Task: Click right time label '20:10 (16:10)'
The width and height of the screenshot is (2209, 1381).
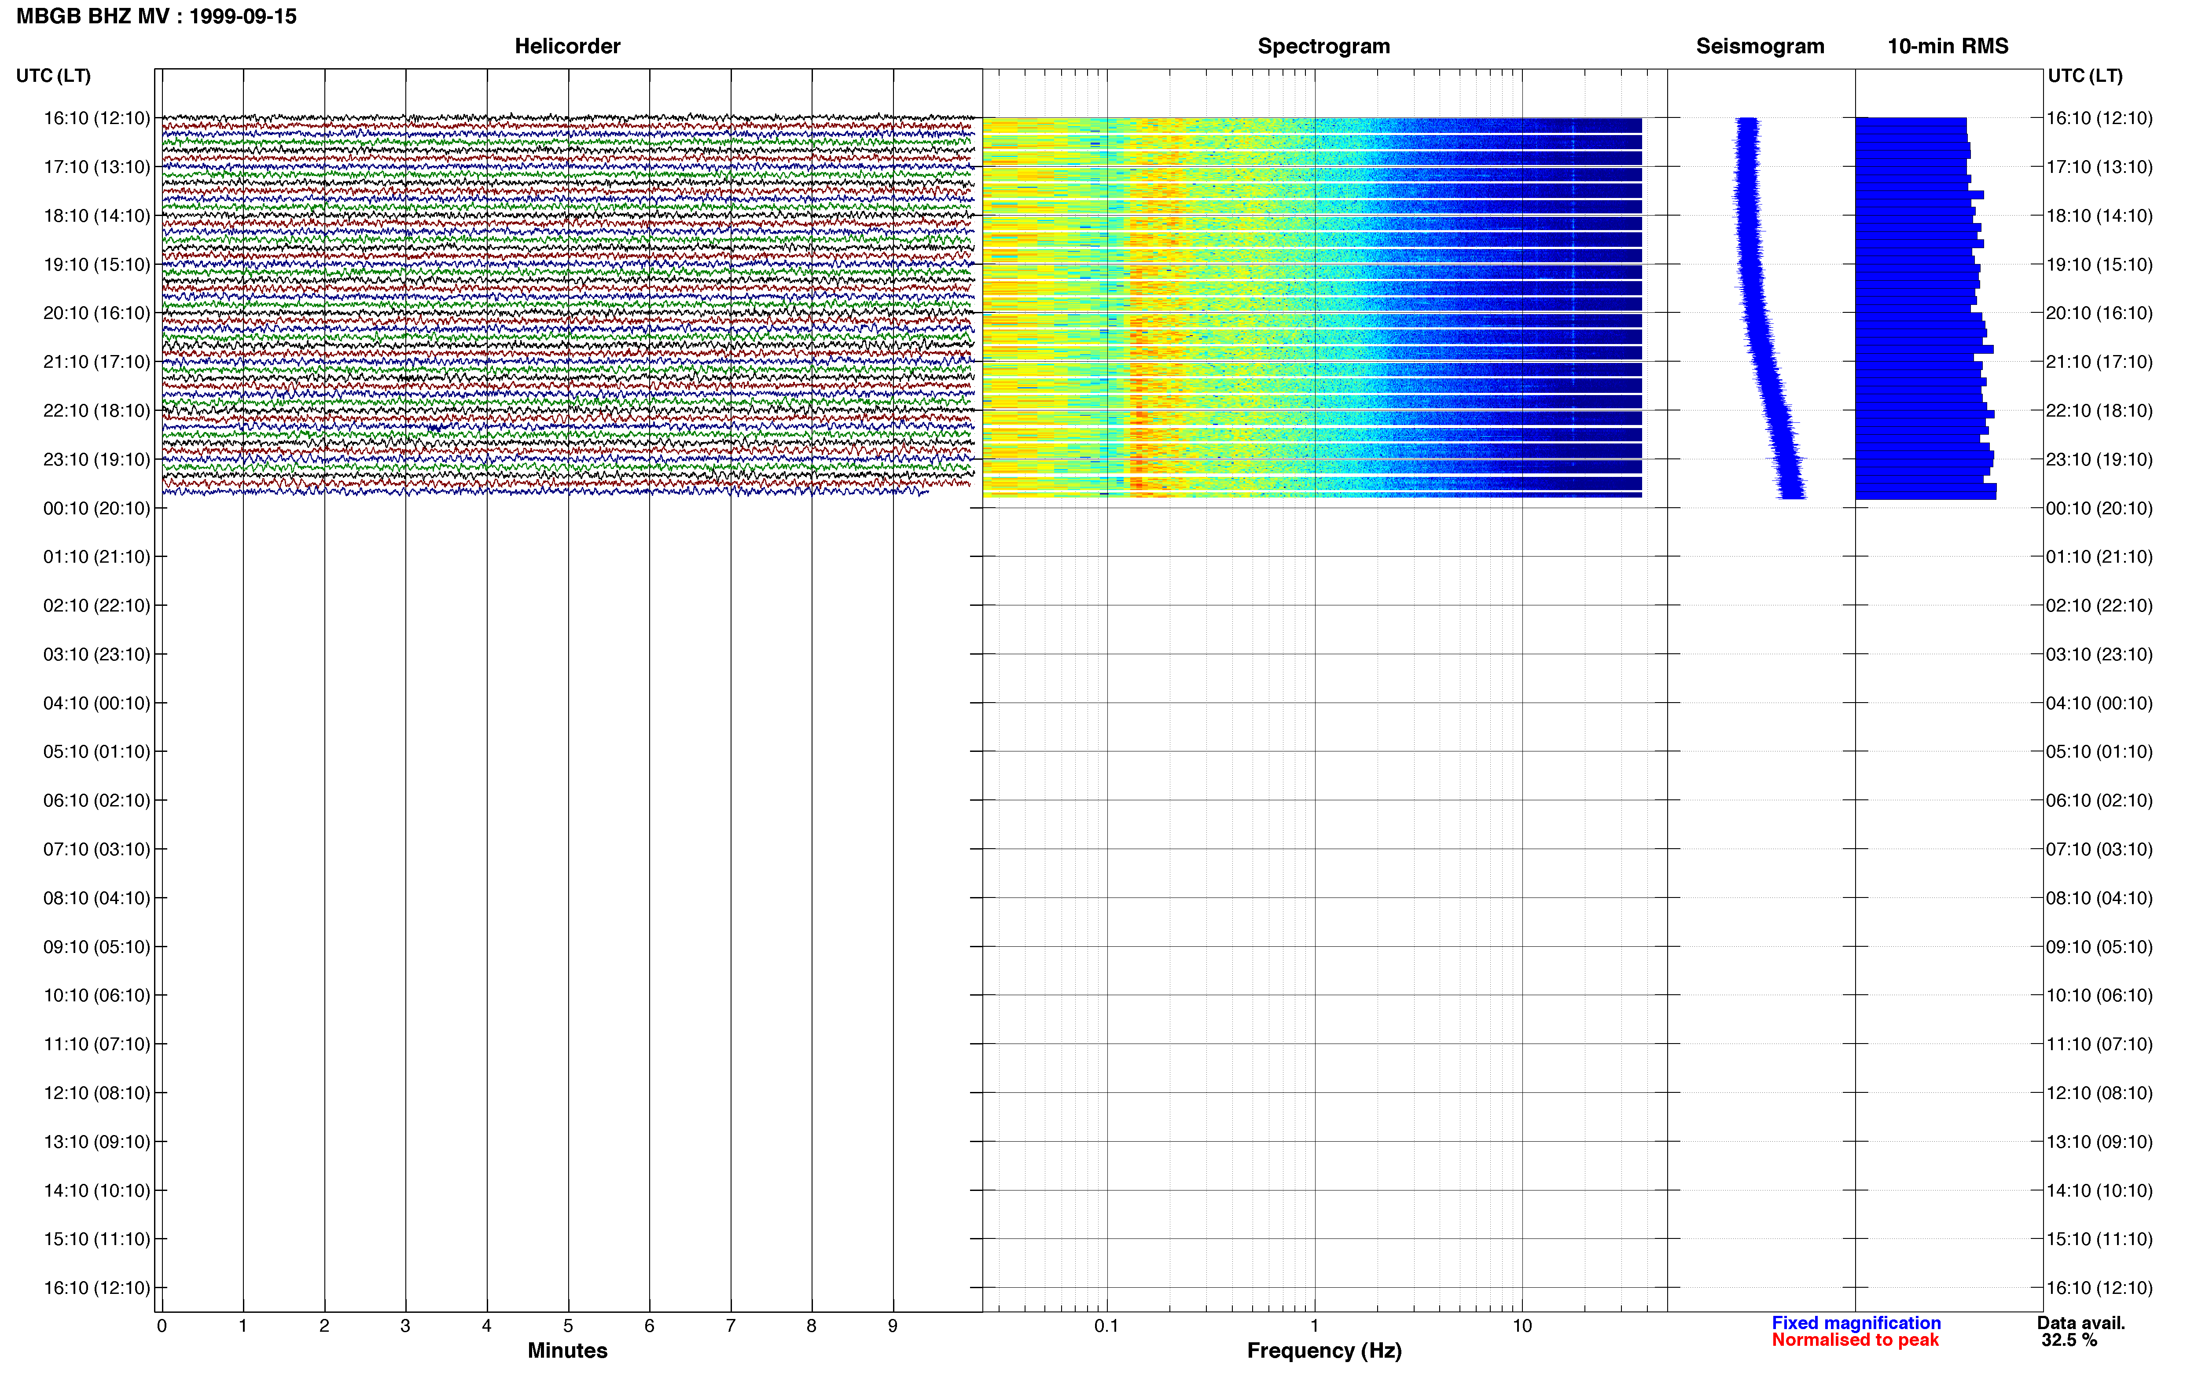Action: click(2099, 313)
